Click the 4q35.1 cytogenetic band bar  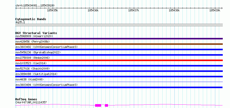click(119, 25)
